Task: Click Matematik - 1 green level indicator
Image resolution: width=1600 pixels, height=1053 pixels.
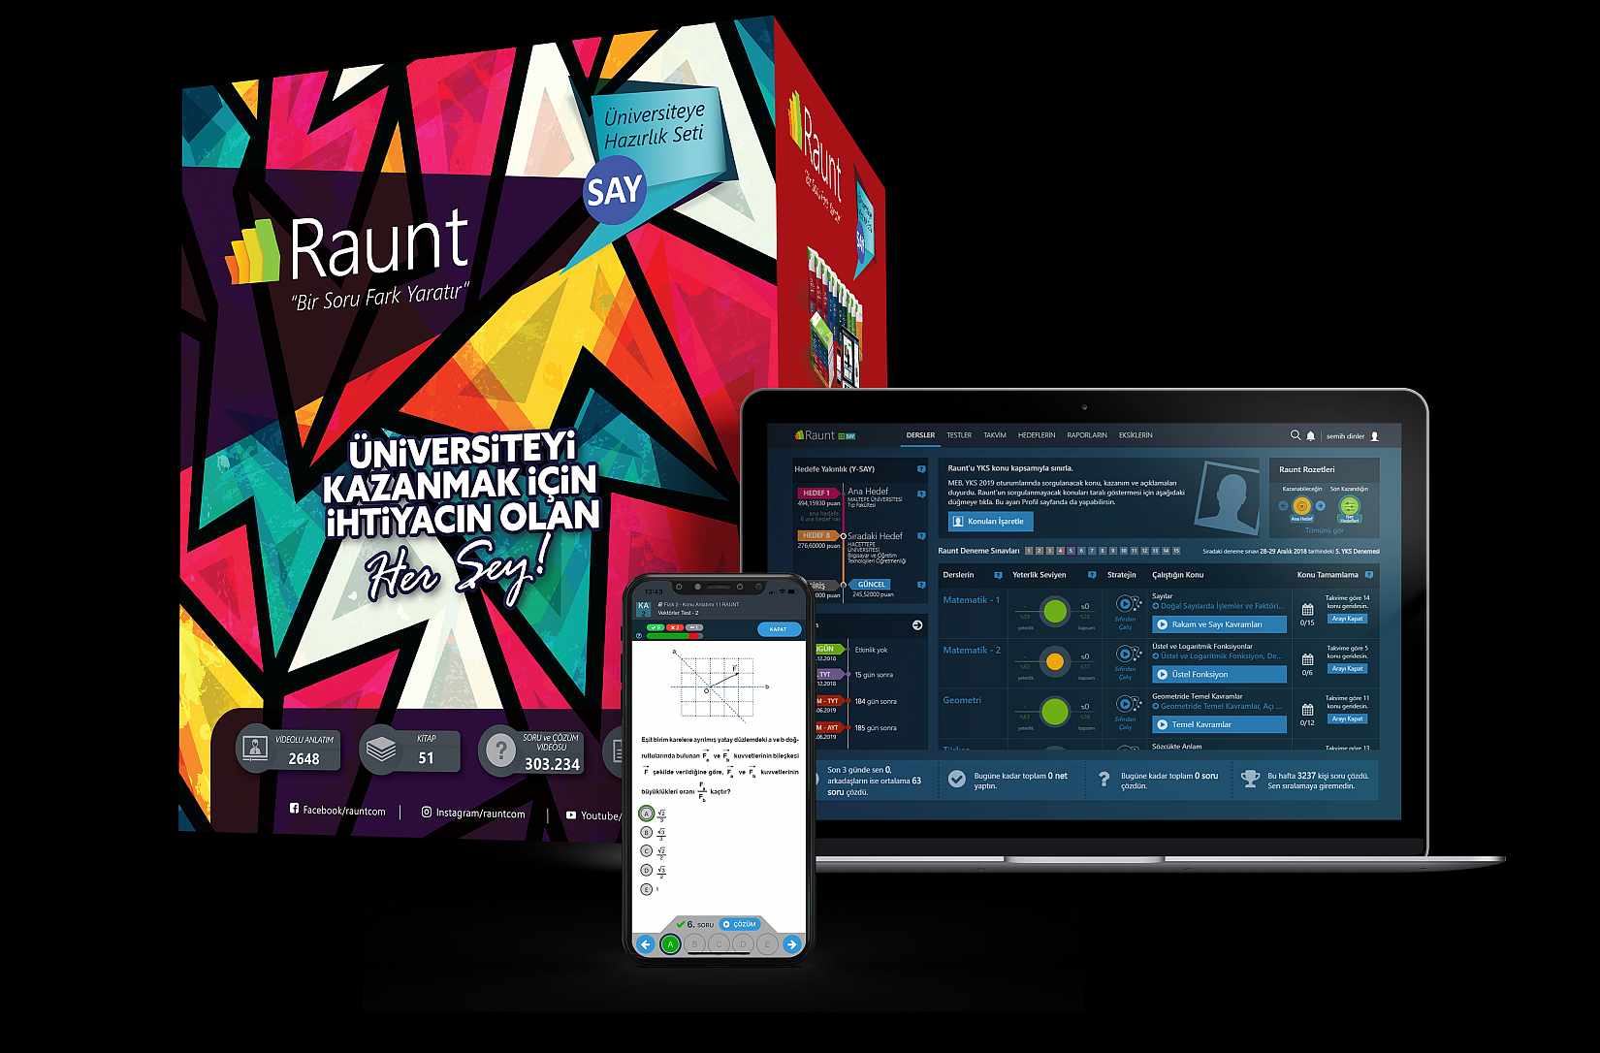Action: (1055, 612)
